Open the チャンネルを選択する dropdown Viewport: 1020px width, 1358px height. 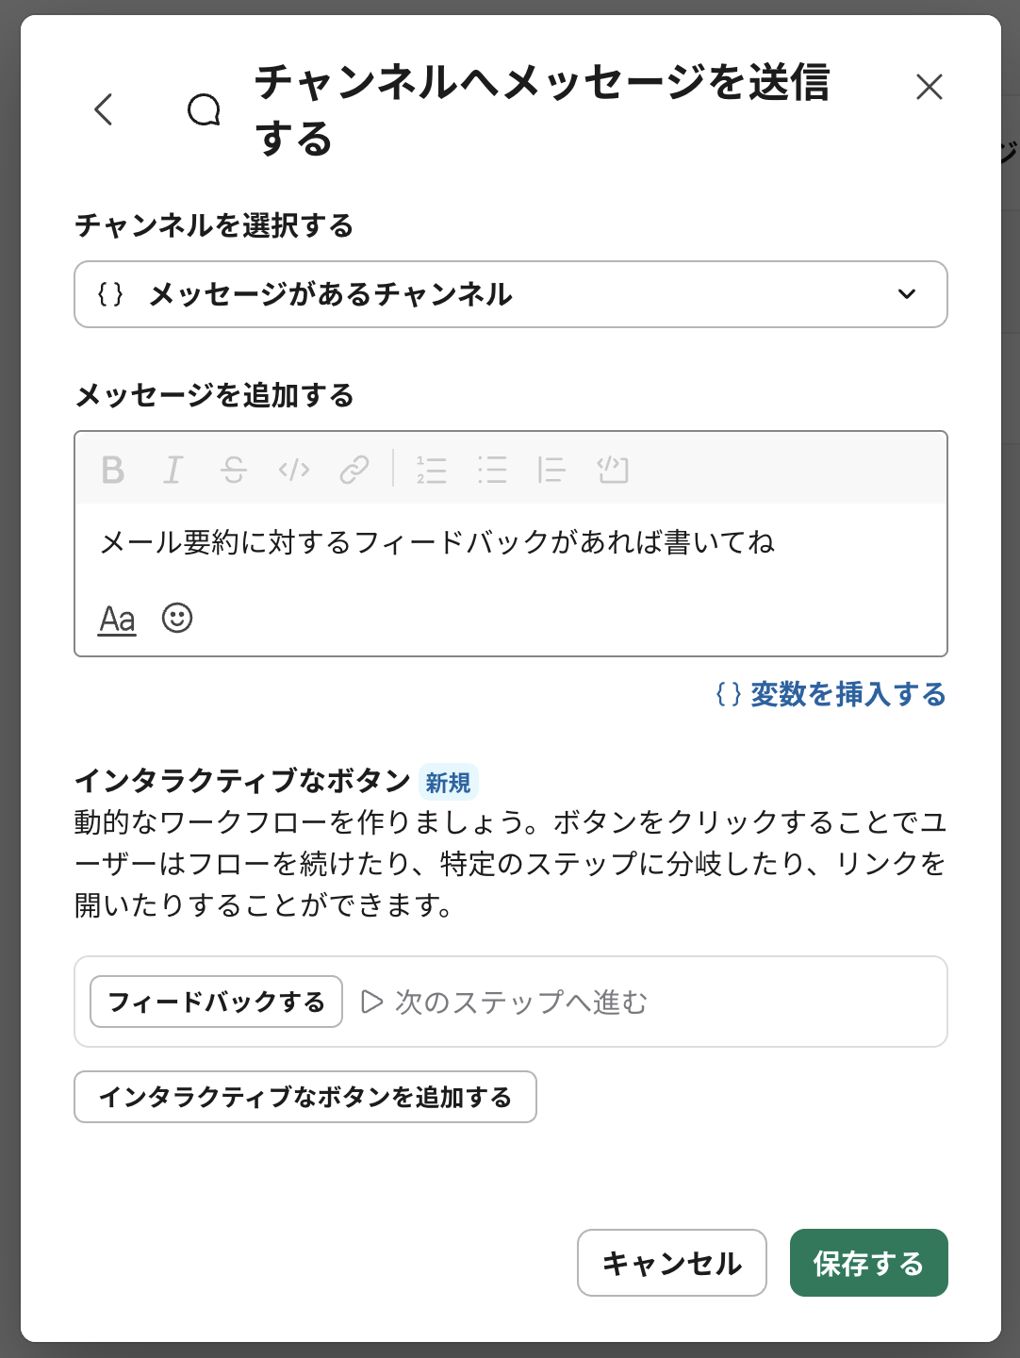point(511,294)
